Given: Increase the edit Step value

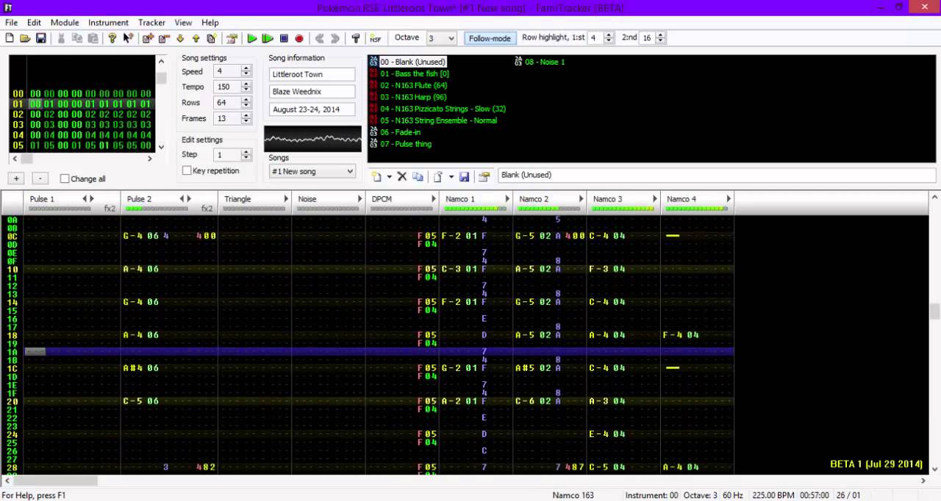Looking at the screenshot, I should (246, 151).
